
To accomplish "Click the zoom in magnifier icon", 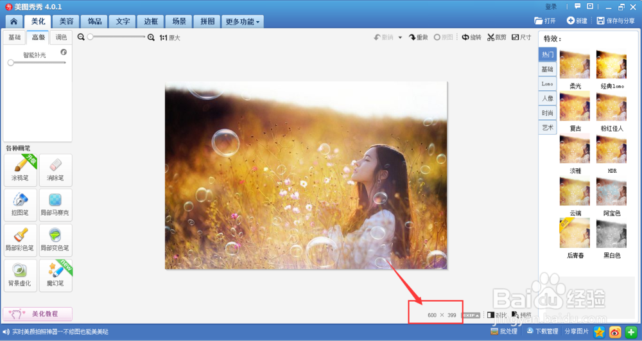I will 151,37.
